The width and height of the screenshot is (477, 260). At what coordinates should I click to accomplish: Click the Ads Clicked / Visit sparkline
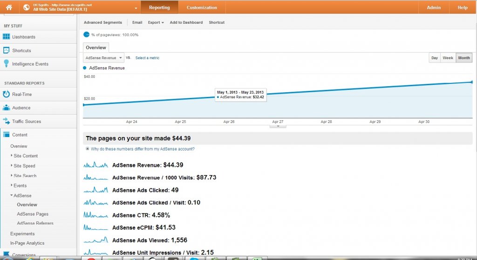point(95,203)
